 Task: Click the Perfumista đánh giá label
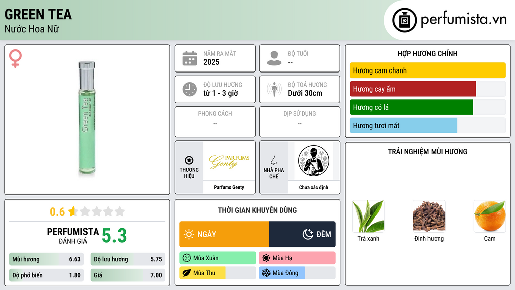coord(73,236)
